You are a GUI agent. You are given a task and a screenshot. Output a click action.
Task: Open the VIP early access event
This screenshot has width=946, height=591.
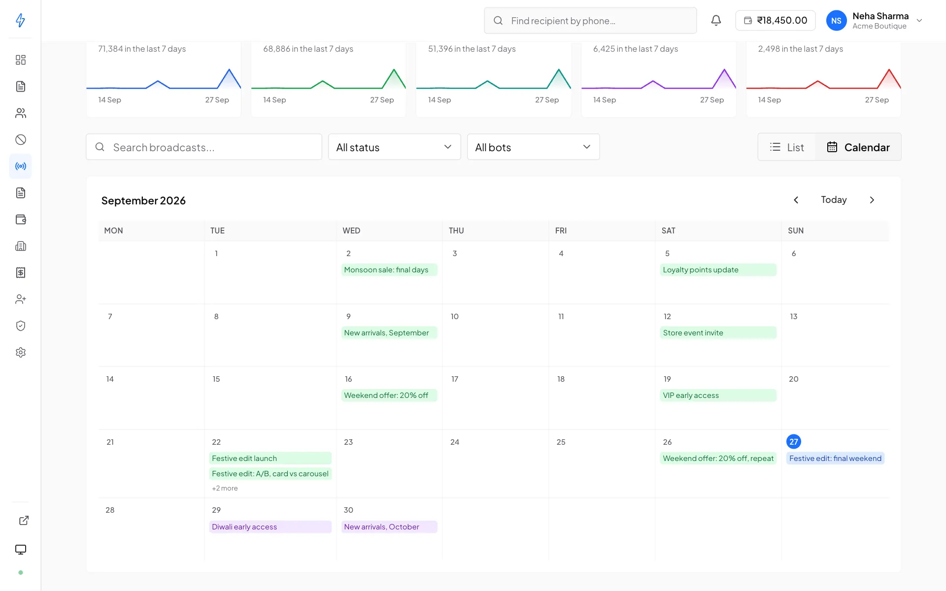click(x=718, y=395)
